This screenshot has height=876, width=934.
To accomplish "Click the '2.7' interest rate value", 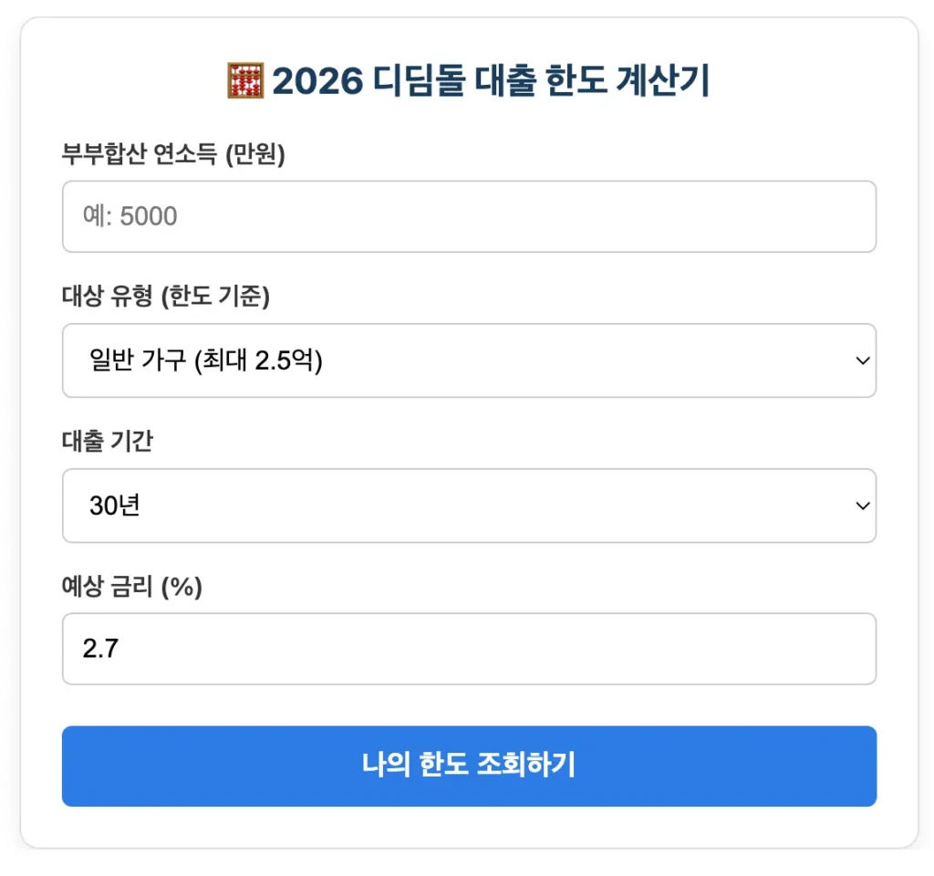I will [101, 649].
